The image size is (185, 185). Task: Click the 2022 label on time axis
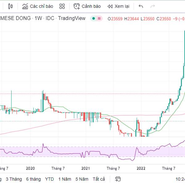(141, 168)
